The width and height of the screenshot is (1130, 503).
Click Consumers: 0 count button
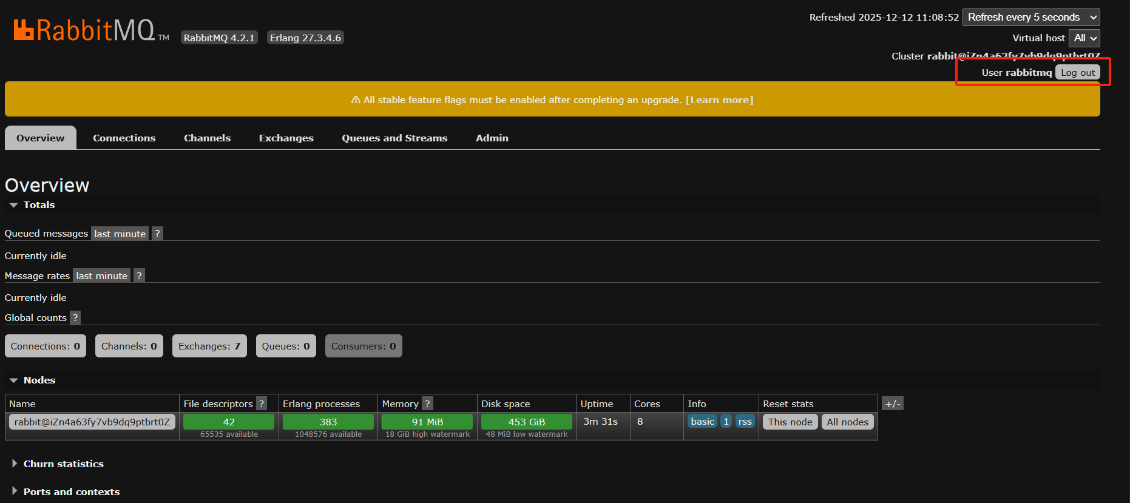coord(364,346)
